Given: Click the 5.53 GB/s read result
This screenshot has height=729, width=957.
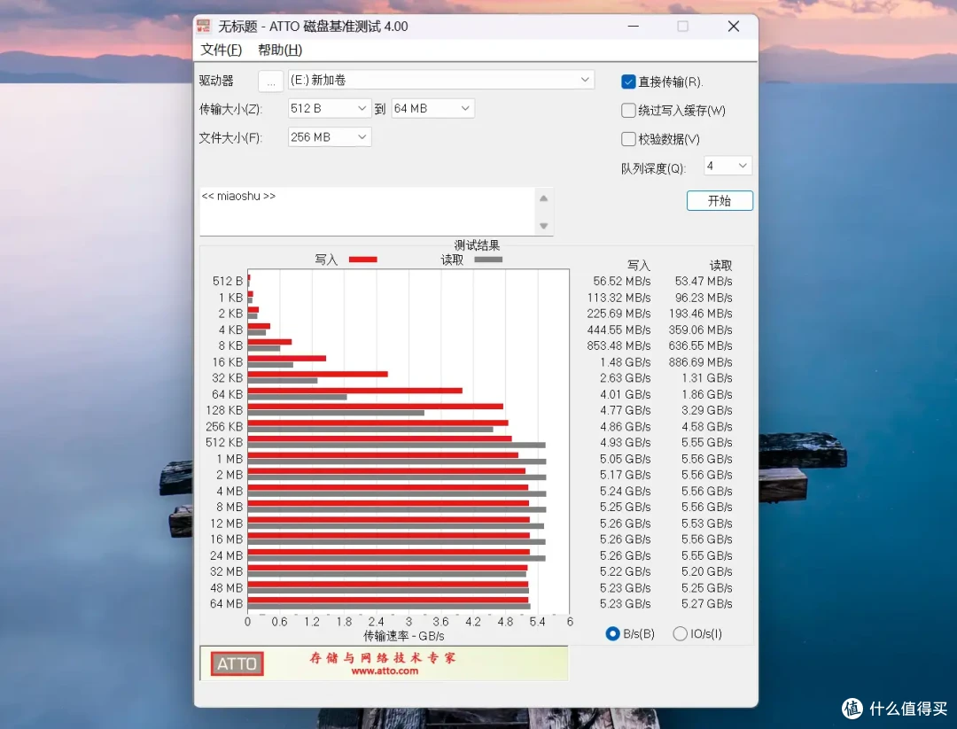Looking at the screenshot, I should tap(707, 523).
